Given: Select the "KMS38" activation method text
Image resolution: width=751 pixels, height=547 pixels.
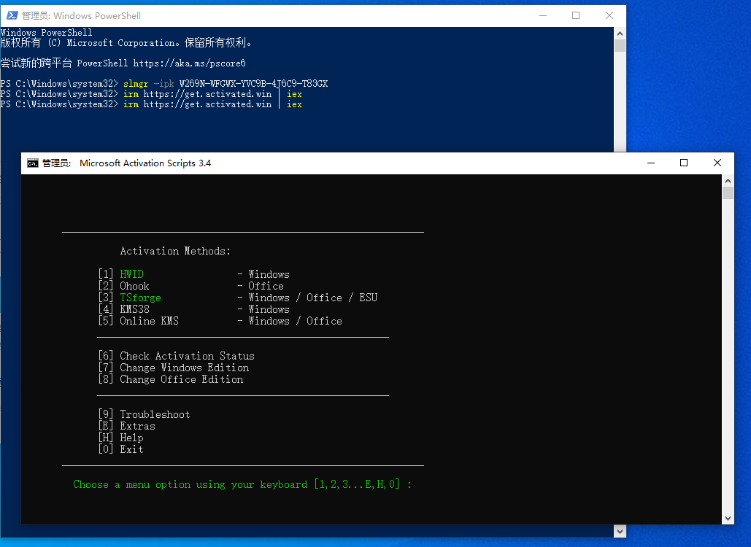Looking at the screenshot, I should (x=134, y=309).
